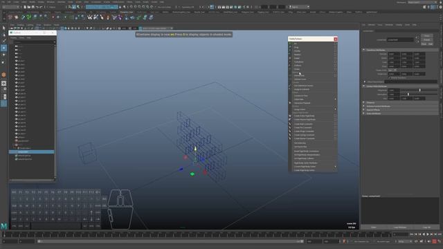Open the Current Rigid Body Solver submenu
The height and width of the screenshot is (249, 443).
(x=335, y=167)
